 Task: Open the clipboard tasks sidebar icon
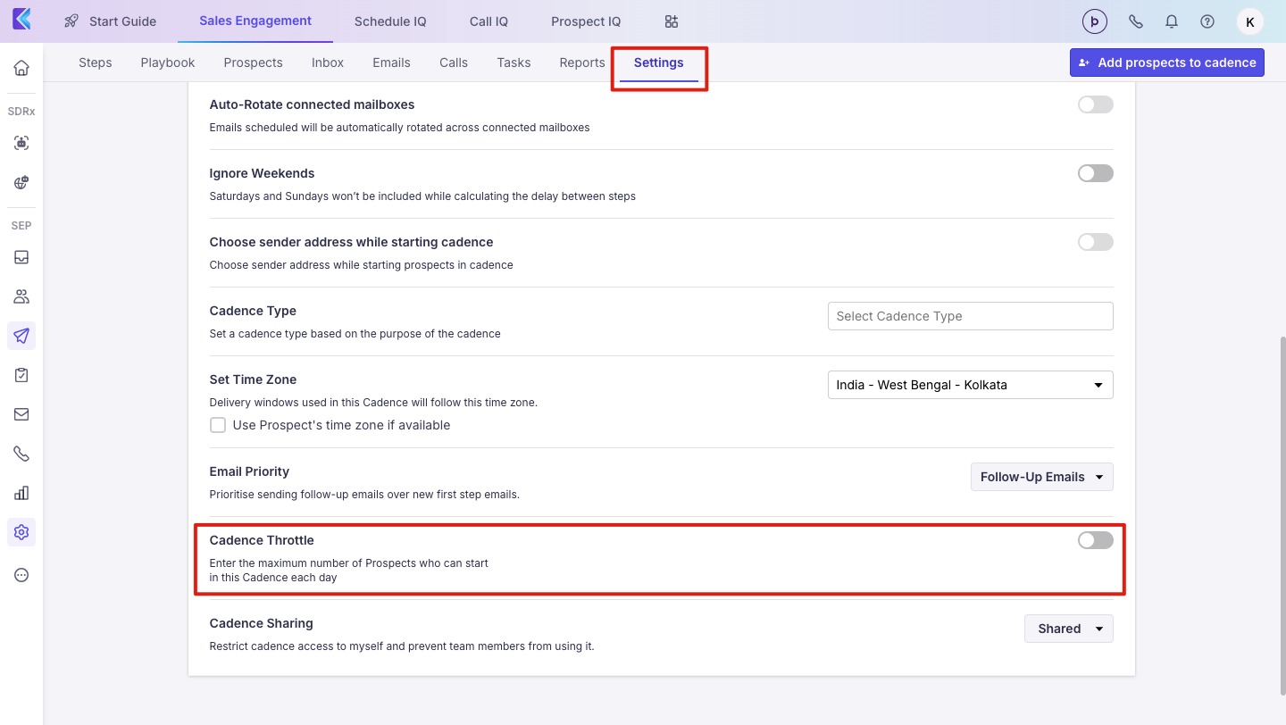point(21,375)
